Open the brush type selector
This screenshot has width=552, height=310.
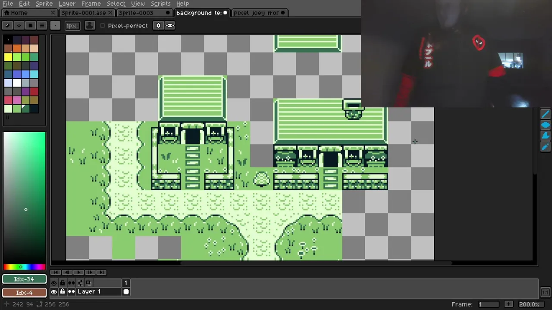pyautogui.click(x=55, y=25)
